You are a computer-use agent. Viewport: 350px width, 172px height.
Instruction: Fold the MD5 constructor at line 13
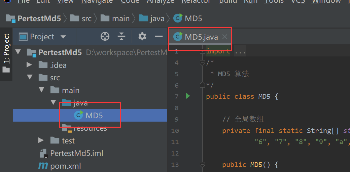202,165
